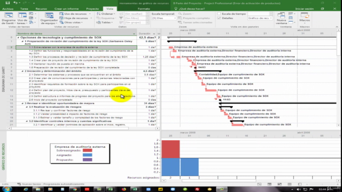Screen dimensions: 342x192
Task: Open Chrome from the taskbar
Action: (x=75, y=189)
